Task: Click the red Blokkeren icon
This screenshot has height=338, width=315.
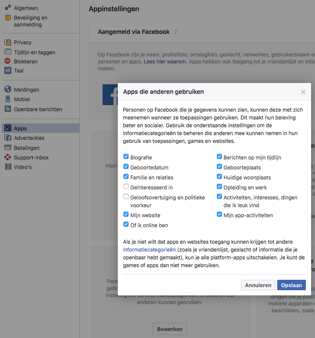Action: click(x=8, y=62)
